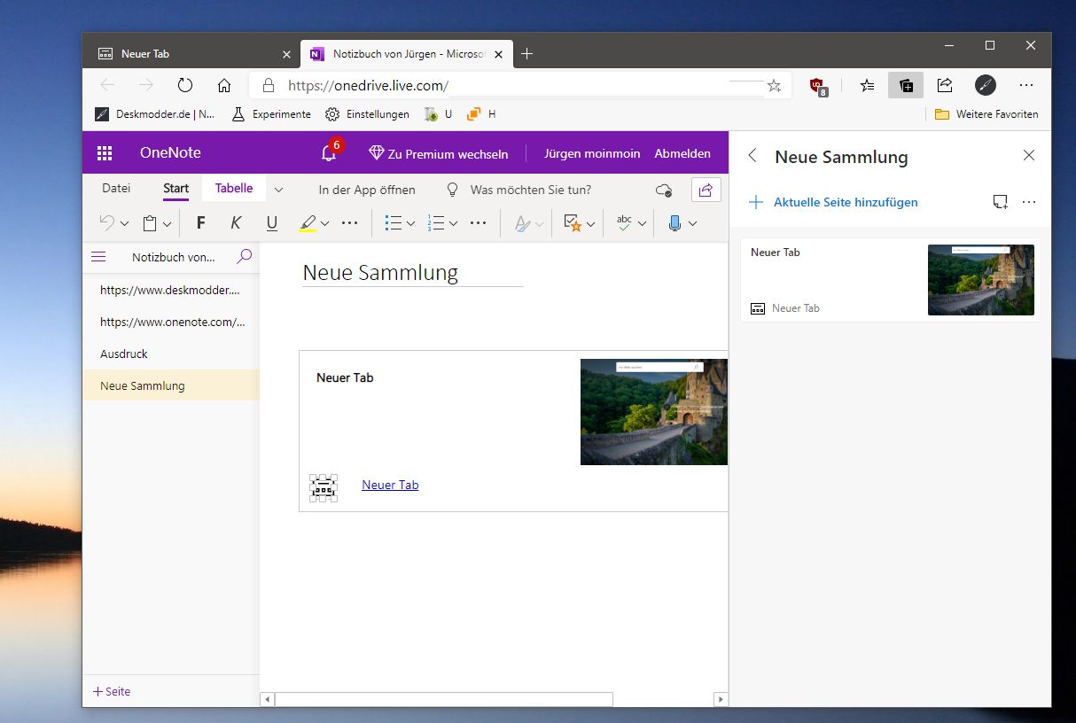1076x723 pixels.
Task: Click In der App öffnen
Action: click(x=367, y=190)
